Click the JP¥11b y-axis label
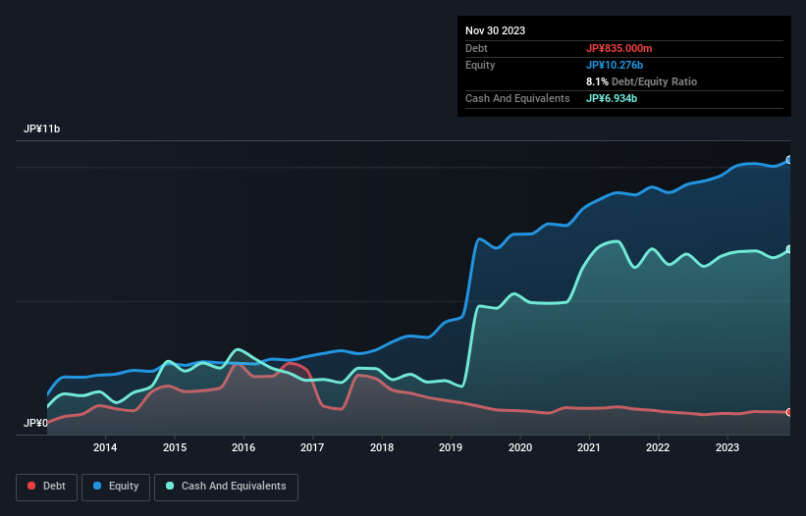The width and height of the screenshot is (806, 516). tap(41, 129)
